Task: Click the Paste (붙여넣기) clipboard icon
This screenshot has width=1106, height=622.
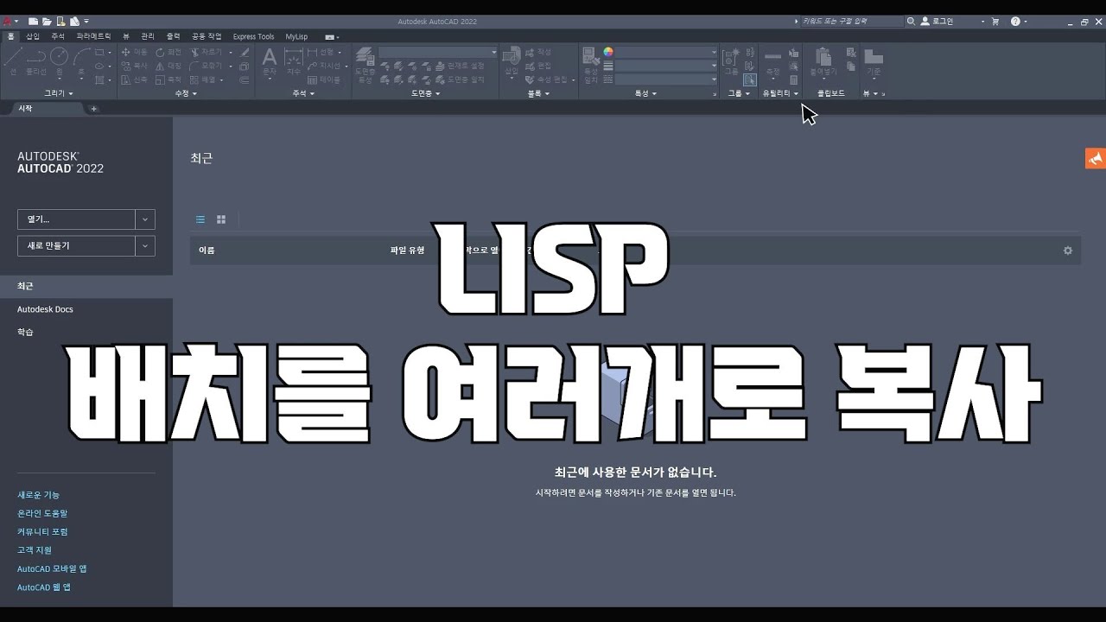Action: click(x=823, y=62)
